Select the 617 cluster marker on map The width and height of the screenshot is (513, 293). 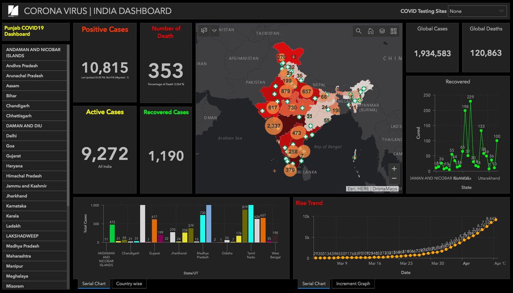(x=273, y=107)
